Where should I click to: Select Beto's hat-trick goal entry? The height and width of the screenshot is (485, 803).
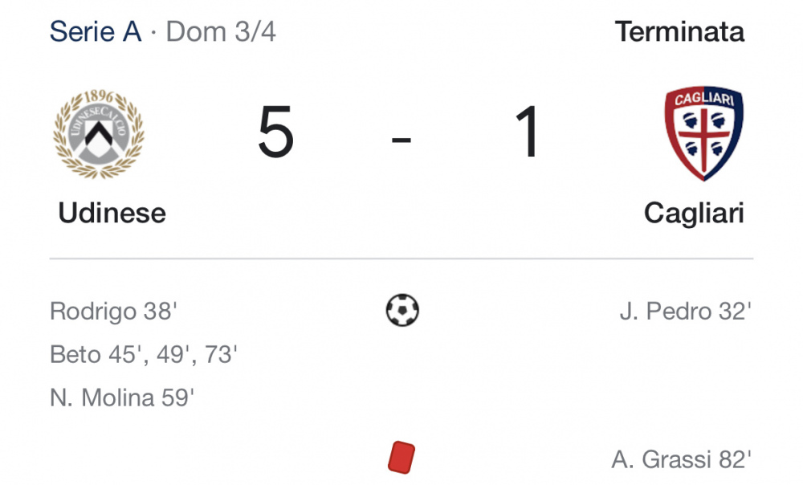pos(144,354)
